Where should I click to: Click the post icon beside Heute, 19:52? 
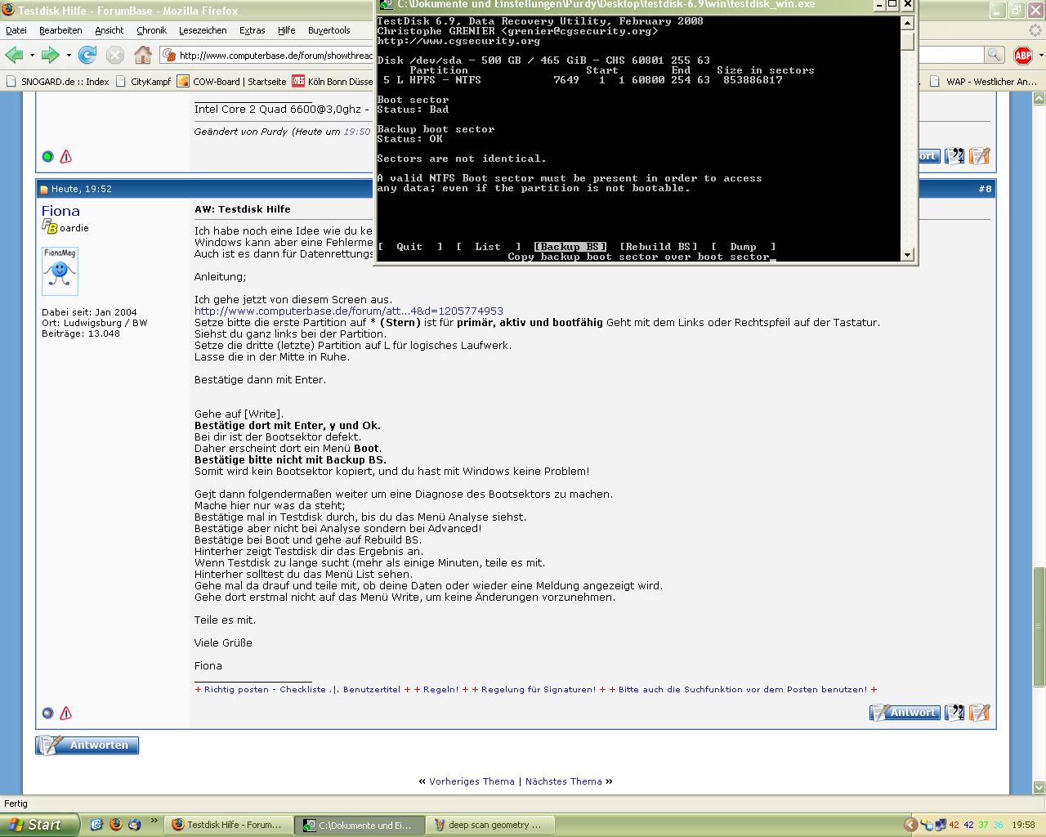click(x=44, y=190)
